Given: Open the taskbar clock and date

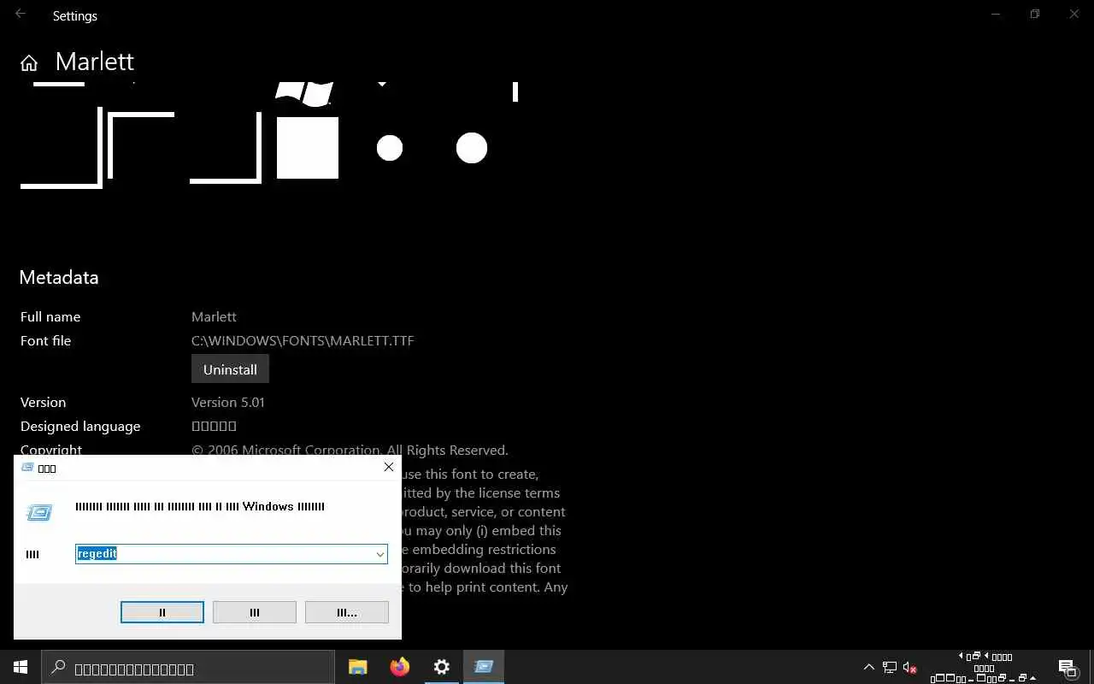Looking at the screenshot, I should point(985,667).
